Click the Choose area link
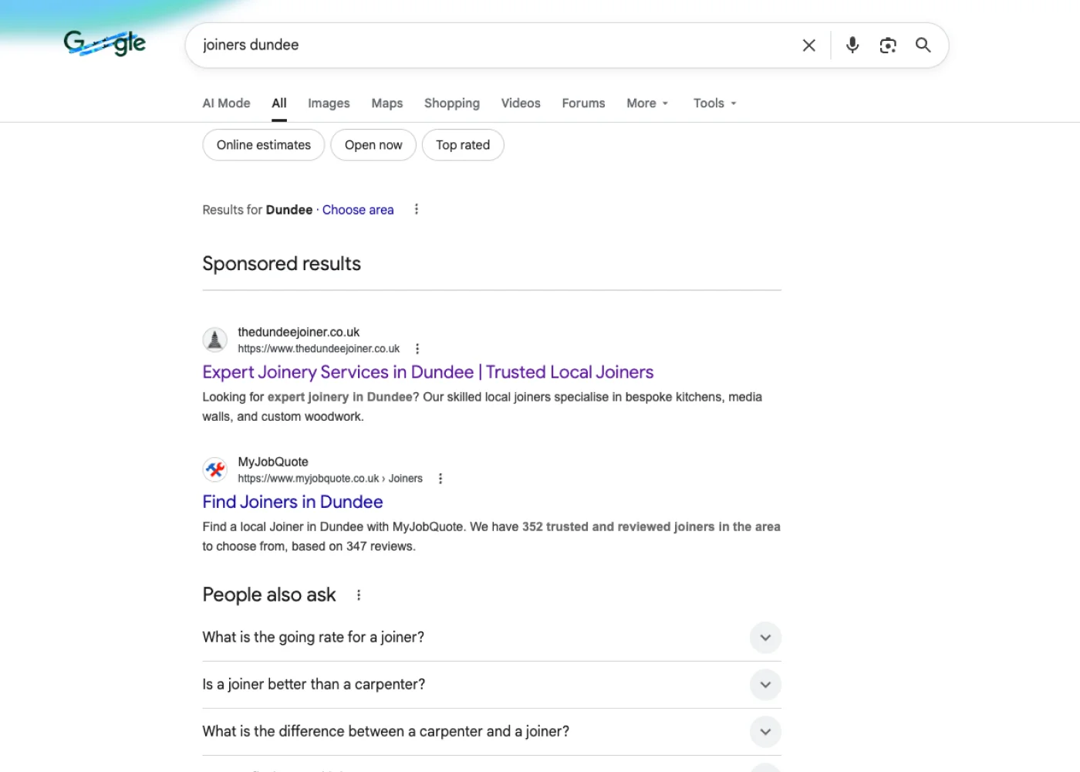1080x772 pixels. click(x=358, y=209)
